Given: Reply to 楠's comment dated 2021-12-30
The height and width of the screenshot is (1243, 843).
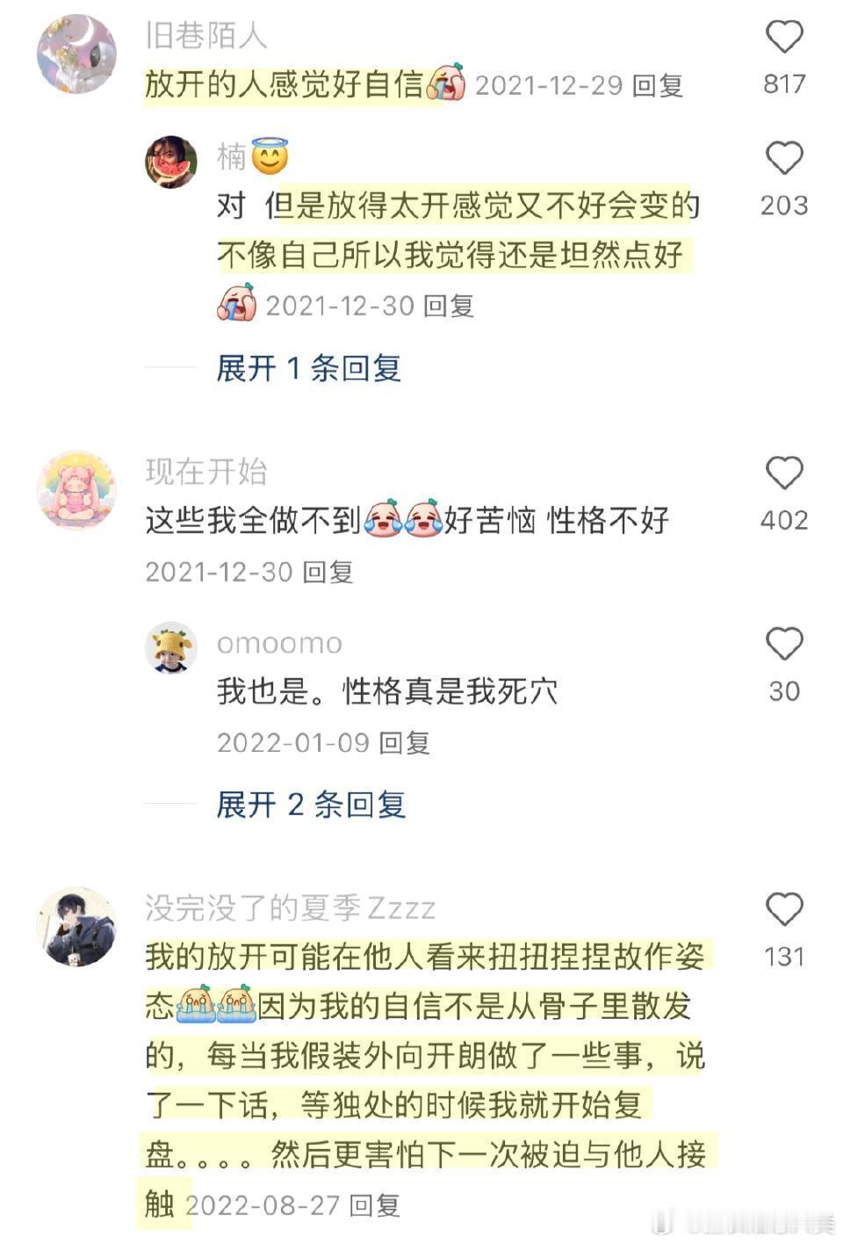Looking at the screenshot, I should click(449, 306).
